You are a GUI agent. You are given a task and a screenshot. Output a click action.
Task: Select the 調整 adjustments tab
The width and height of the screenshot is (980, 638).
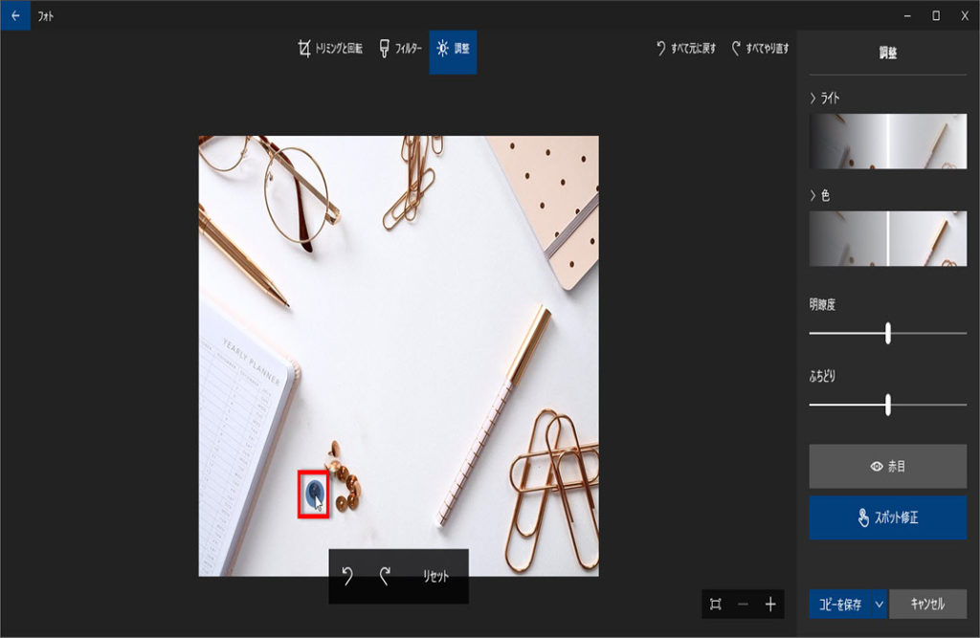tap(453, 49)
